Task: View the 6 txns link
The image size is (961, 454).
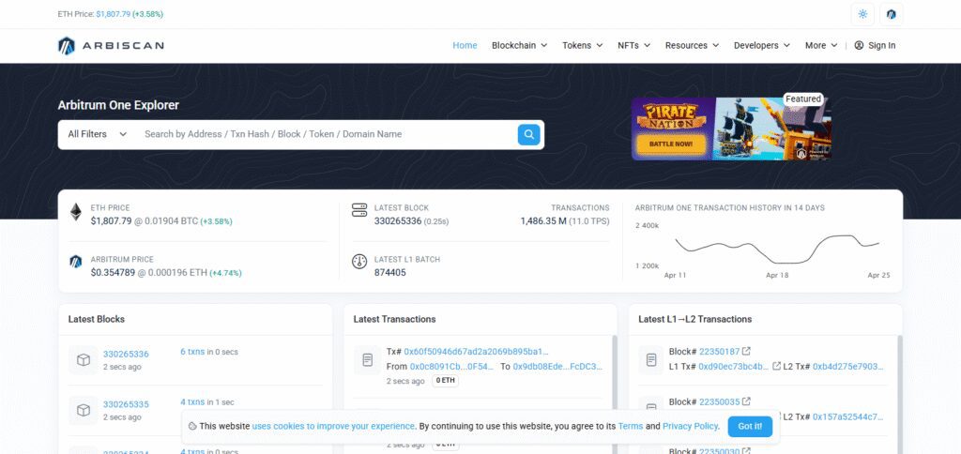Action: point(192,352)
